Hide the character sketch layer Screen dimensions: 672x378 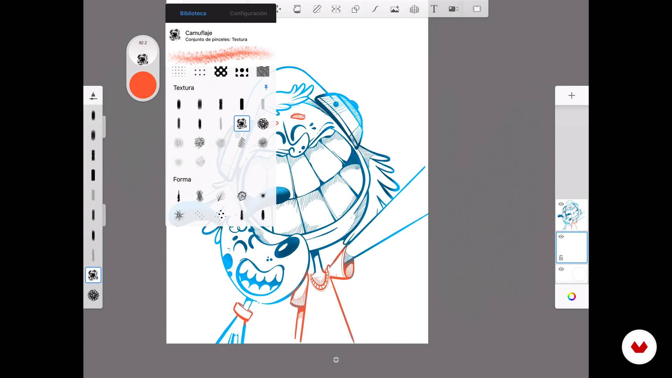[561, 204]
